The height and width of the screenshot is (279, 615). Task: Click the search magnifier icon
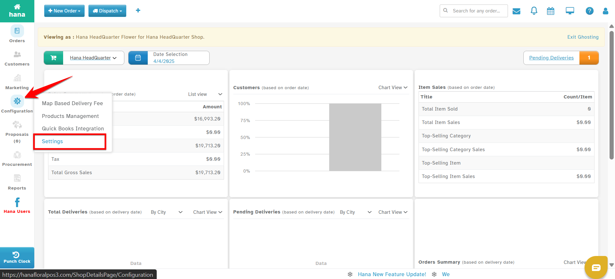[x=445, y=11]
